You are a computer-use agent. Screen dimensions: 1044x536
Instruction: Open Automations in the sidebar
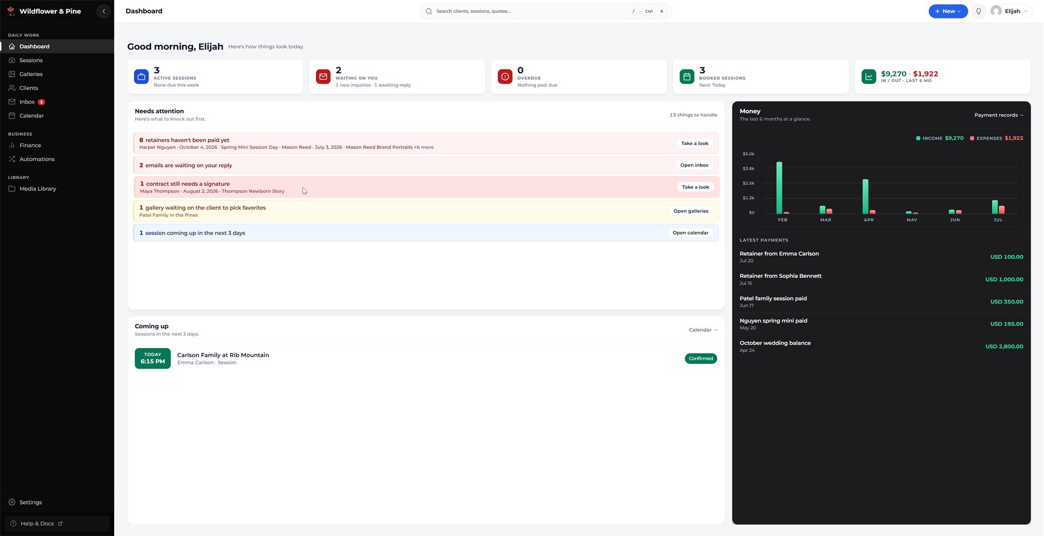coord(57,159)
